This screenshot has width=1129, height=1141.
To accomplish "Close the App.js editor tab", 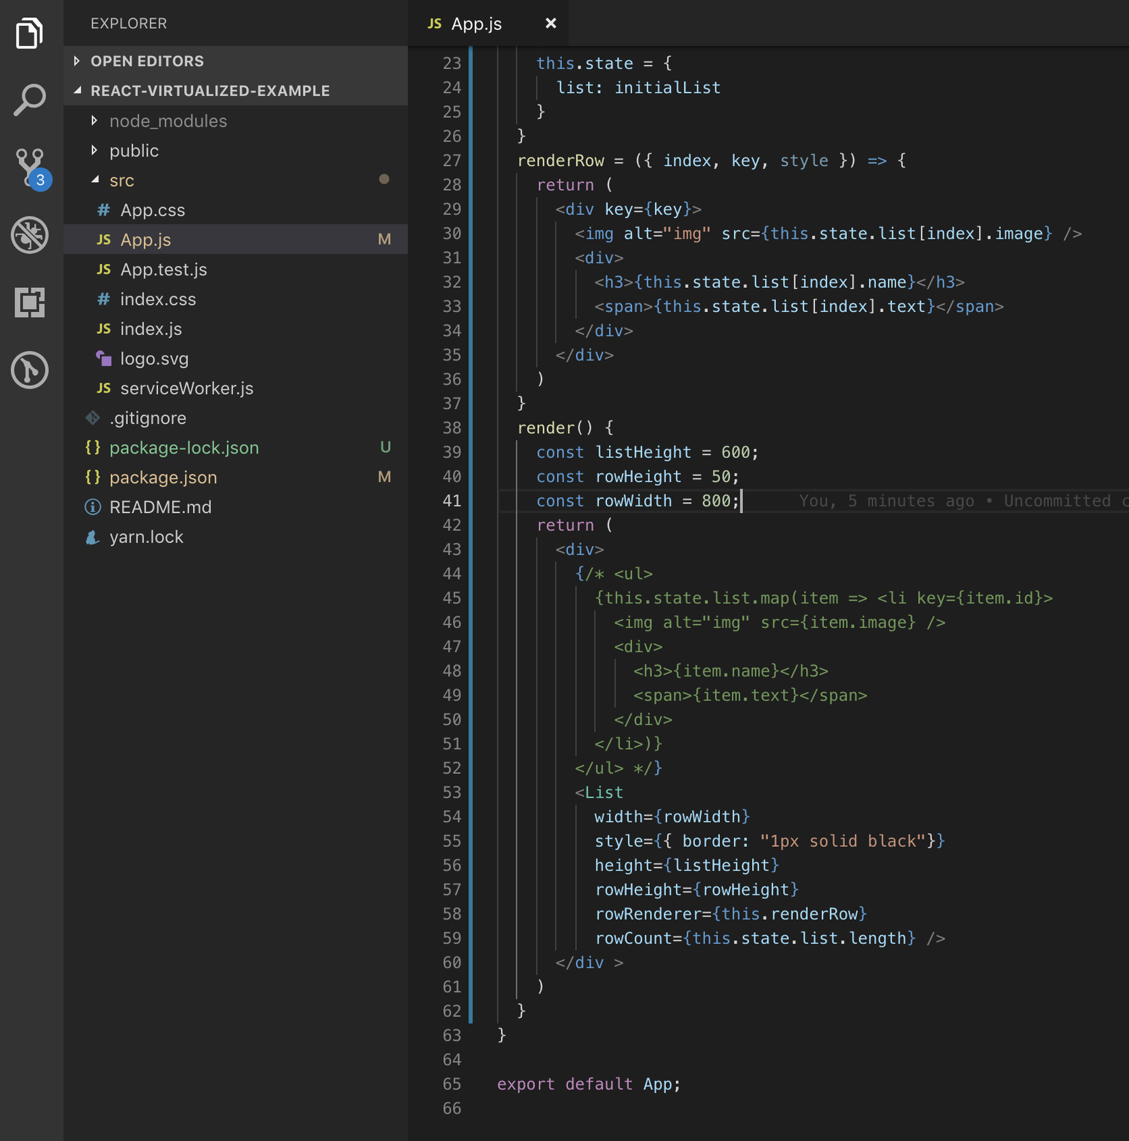I will point(550,23).
